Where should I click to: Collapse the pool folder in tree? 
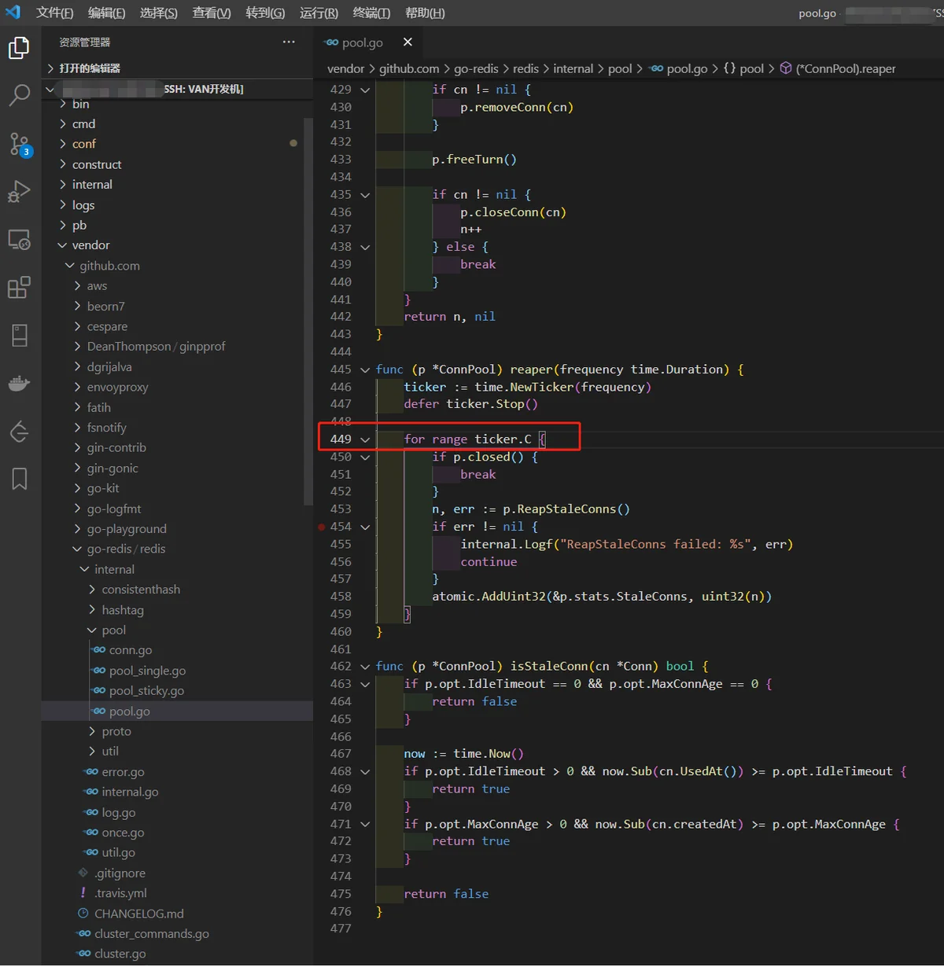[177, 630]
